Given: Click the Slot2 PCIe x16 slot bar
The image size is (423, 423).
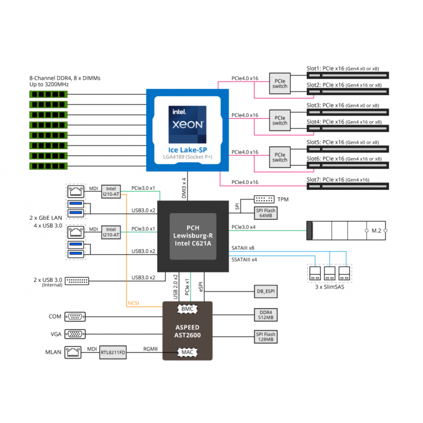Looking at the screenshot, I should pos(348,91).
